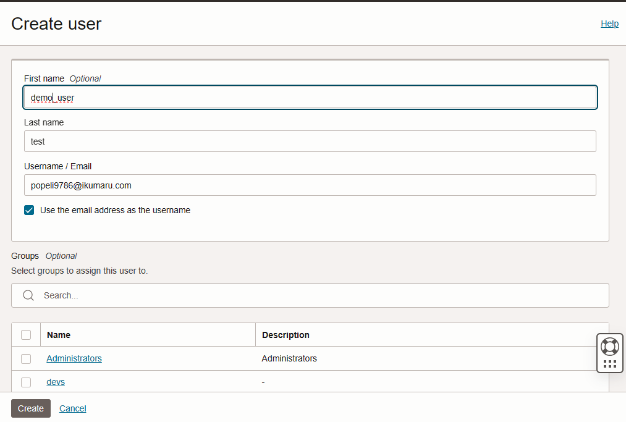The image size is (626, 422).
Task: Follow the devs group link
Action: point(56,382)
